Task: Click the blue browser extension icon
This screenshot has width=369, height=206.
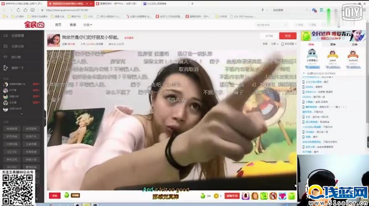Action: click(314, 10)
